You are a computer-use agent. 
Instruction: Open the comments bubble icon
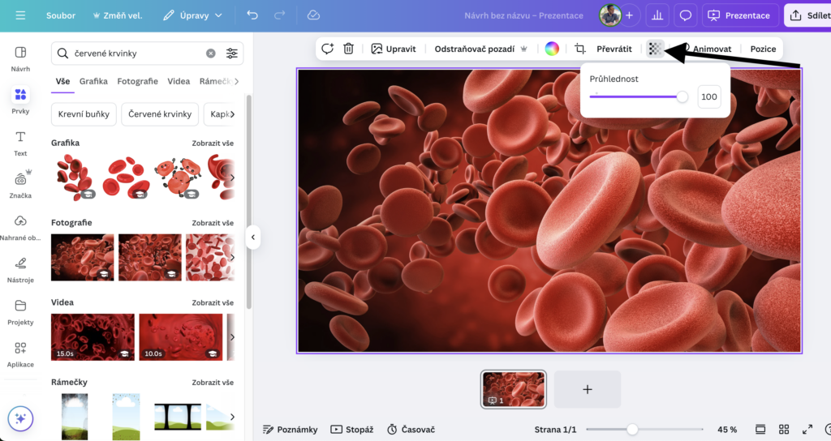pyautogui.click(x=685, y=15)
